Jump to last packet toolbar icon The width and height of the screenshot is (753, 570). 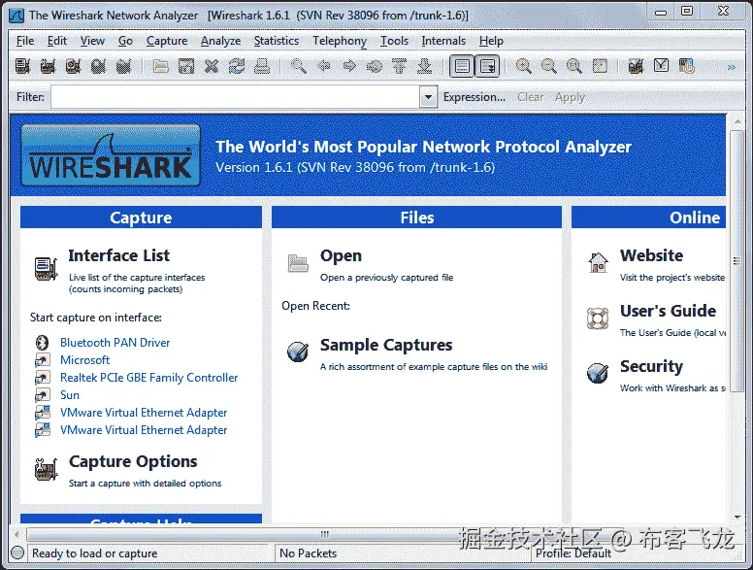424,66
